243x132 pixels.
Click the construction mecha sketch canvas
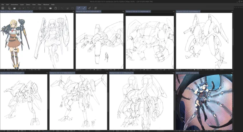tap(99, 41)
